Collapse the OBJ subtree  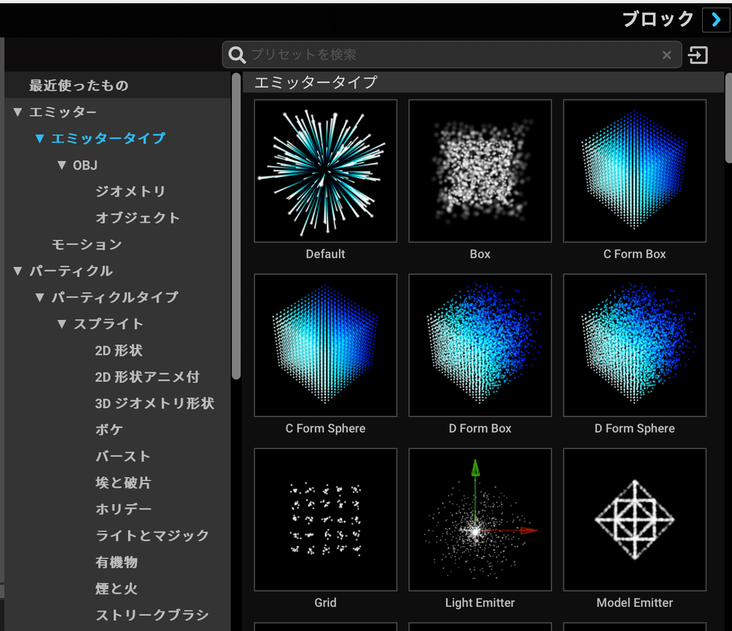coord(60,165)
